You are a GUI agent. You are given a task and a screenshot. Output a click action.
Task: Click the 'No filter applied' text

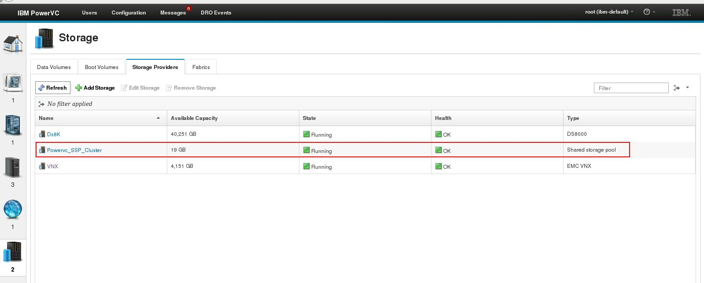pos(70,104)
